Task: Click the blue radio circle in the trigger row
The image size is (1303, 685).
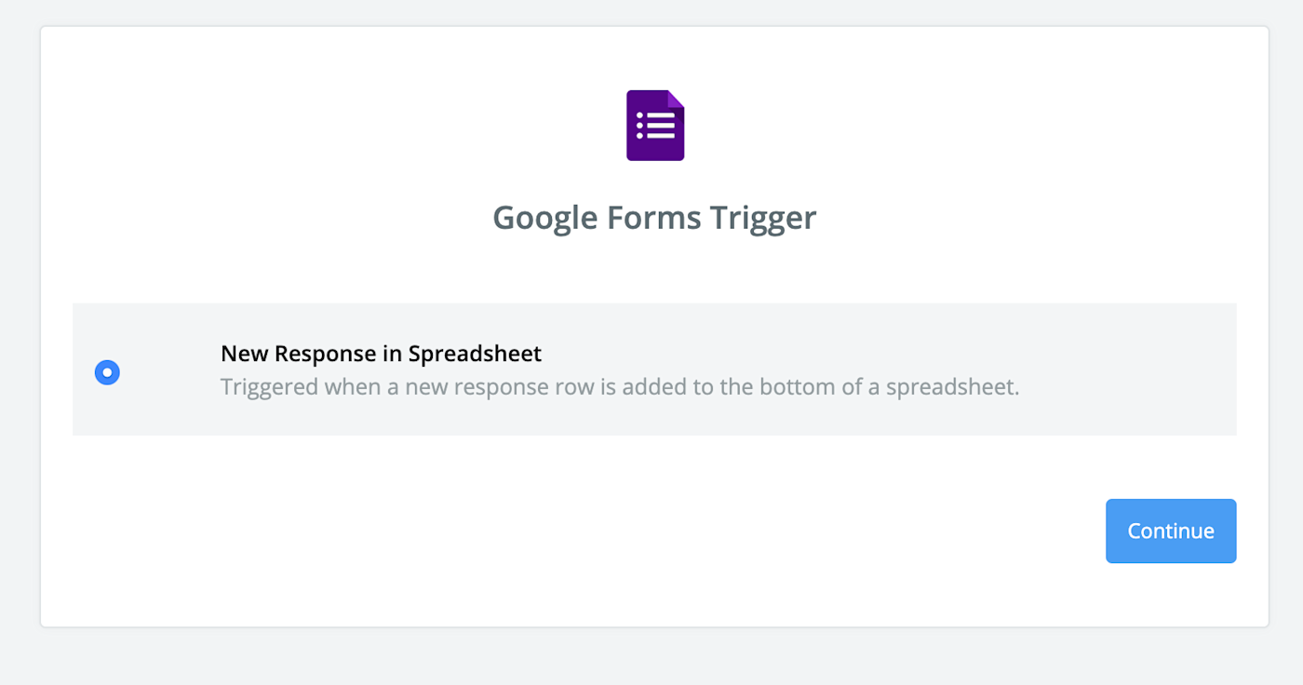Action: point(108,372)
